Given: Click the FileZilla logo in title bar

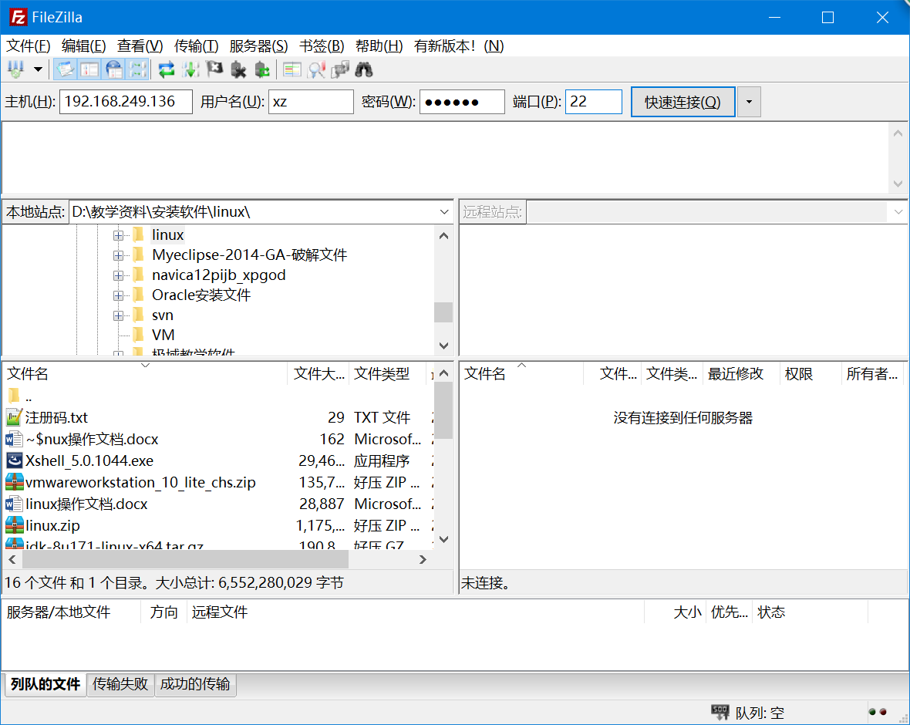Looking at the screenshot, I should tap(18, 18).
